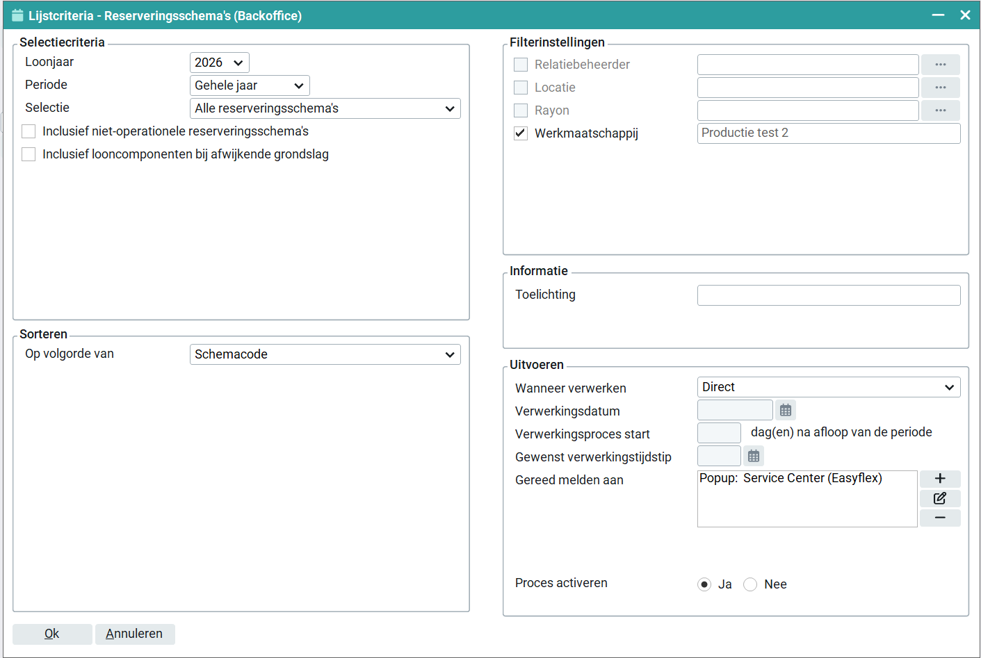
Task: Enable Inclusief looncomponenten bij afwijkende grondslag
Action: click(29, 154)
